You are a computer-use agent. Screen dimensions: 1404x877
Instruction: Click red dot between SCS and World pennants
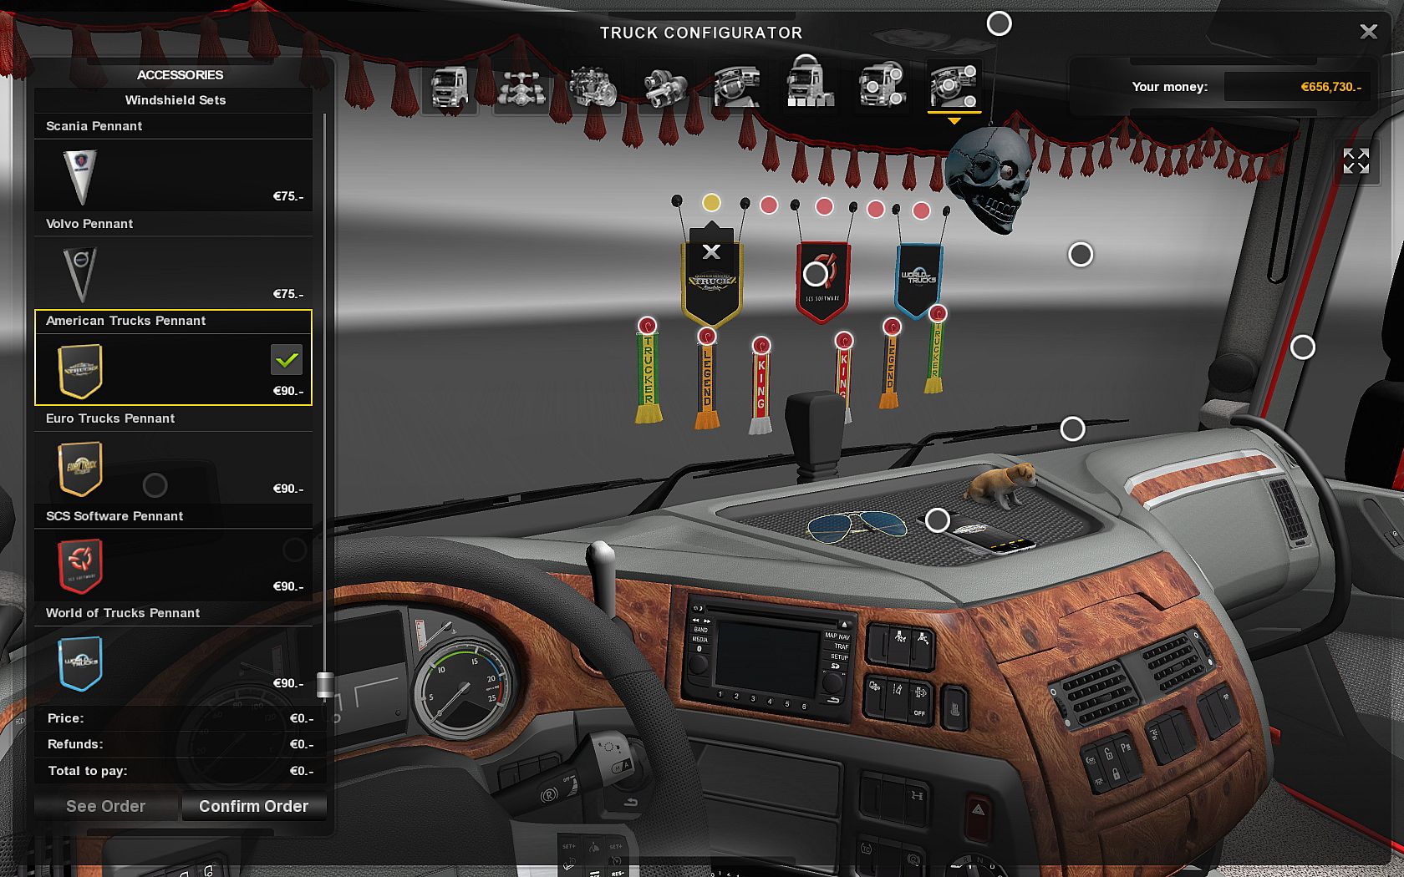click(x=875, y=209)
